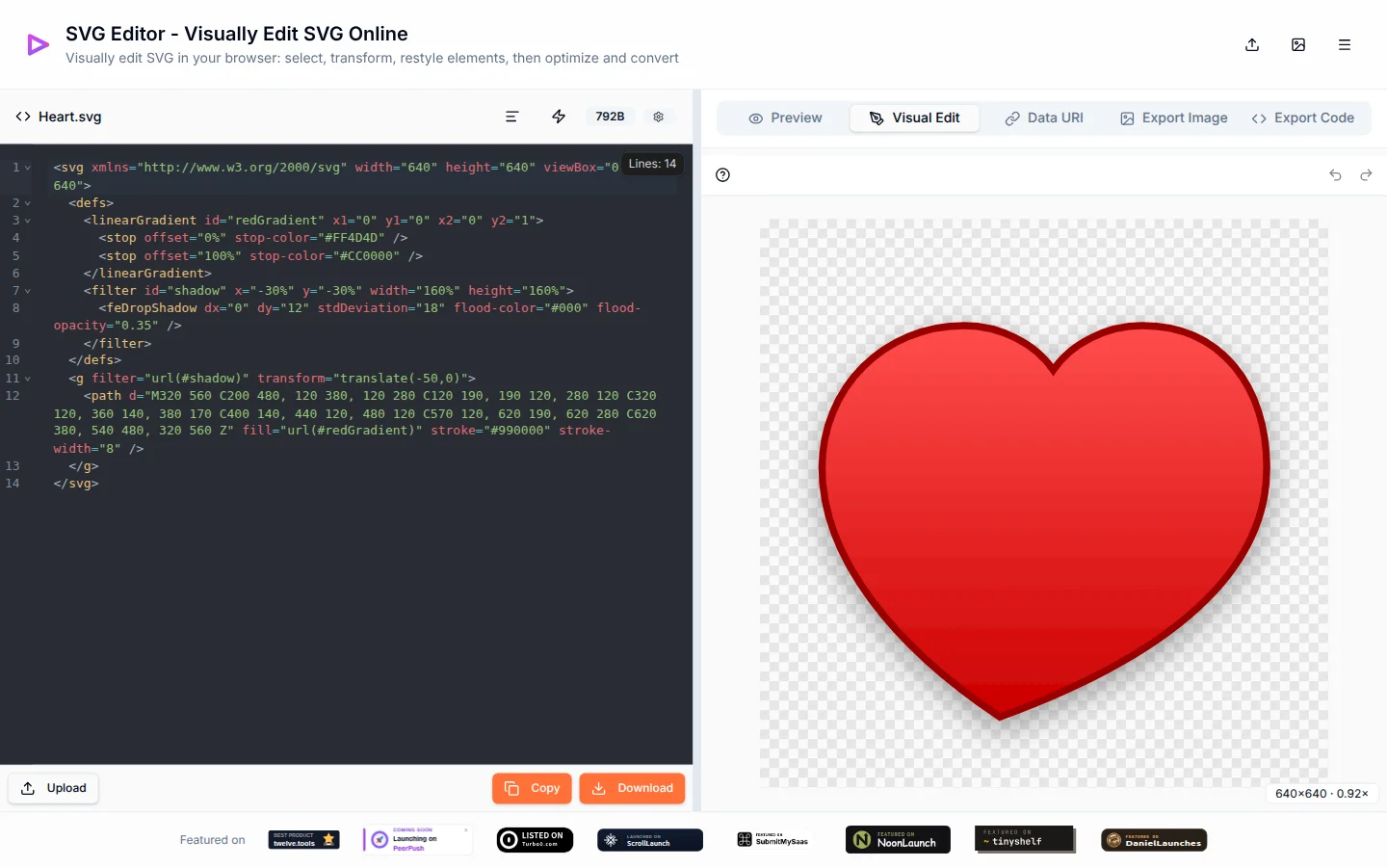Open the DanielLaunches badge
1387x867 pixels.
[1154, 840]
